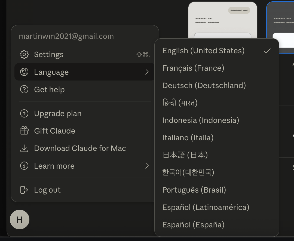Viewport: 294px width, 241px height.
Task: Choose Upgrade plan in the menu
Action: coord(85,113)
